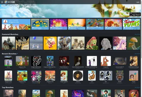142x97 pixels.
Task: Click the trophy icon on the Dreams contest
Action: pos(33,28)
